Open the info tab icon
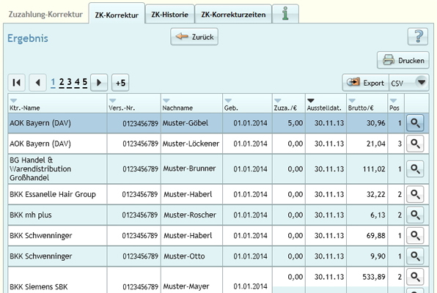The image size is (437, 293). pyautogui.click(x=285, y=14)
